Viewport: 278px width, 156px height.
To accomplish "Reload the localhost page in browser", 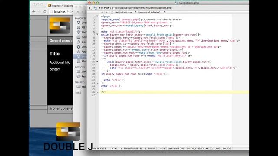I will [x=45, y=12].
